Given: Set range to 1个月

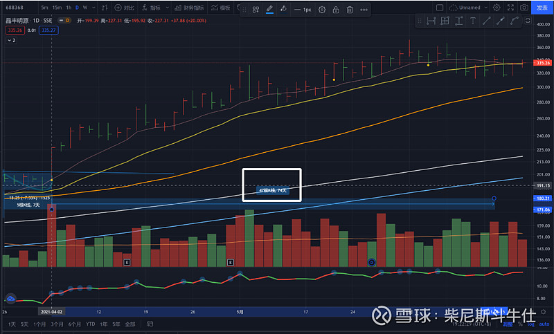Looking at the screenshot, I should click(39, 324).
